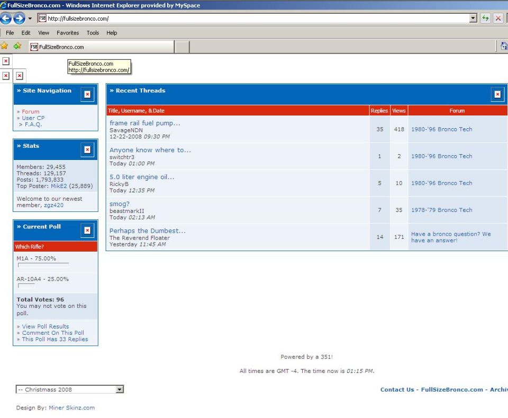Screen dimensions: 508x418
Task: Open the User CP link
Action: [33, 118]
